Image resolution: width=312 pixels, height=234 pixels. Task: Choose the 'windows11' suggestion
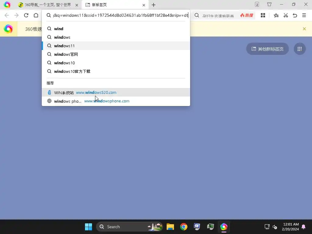(x=116, y=46)
